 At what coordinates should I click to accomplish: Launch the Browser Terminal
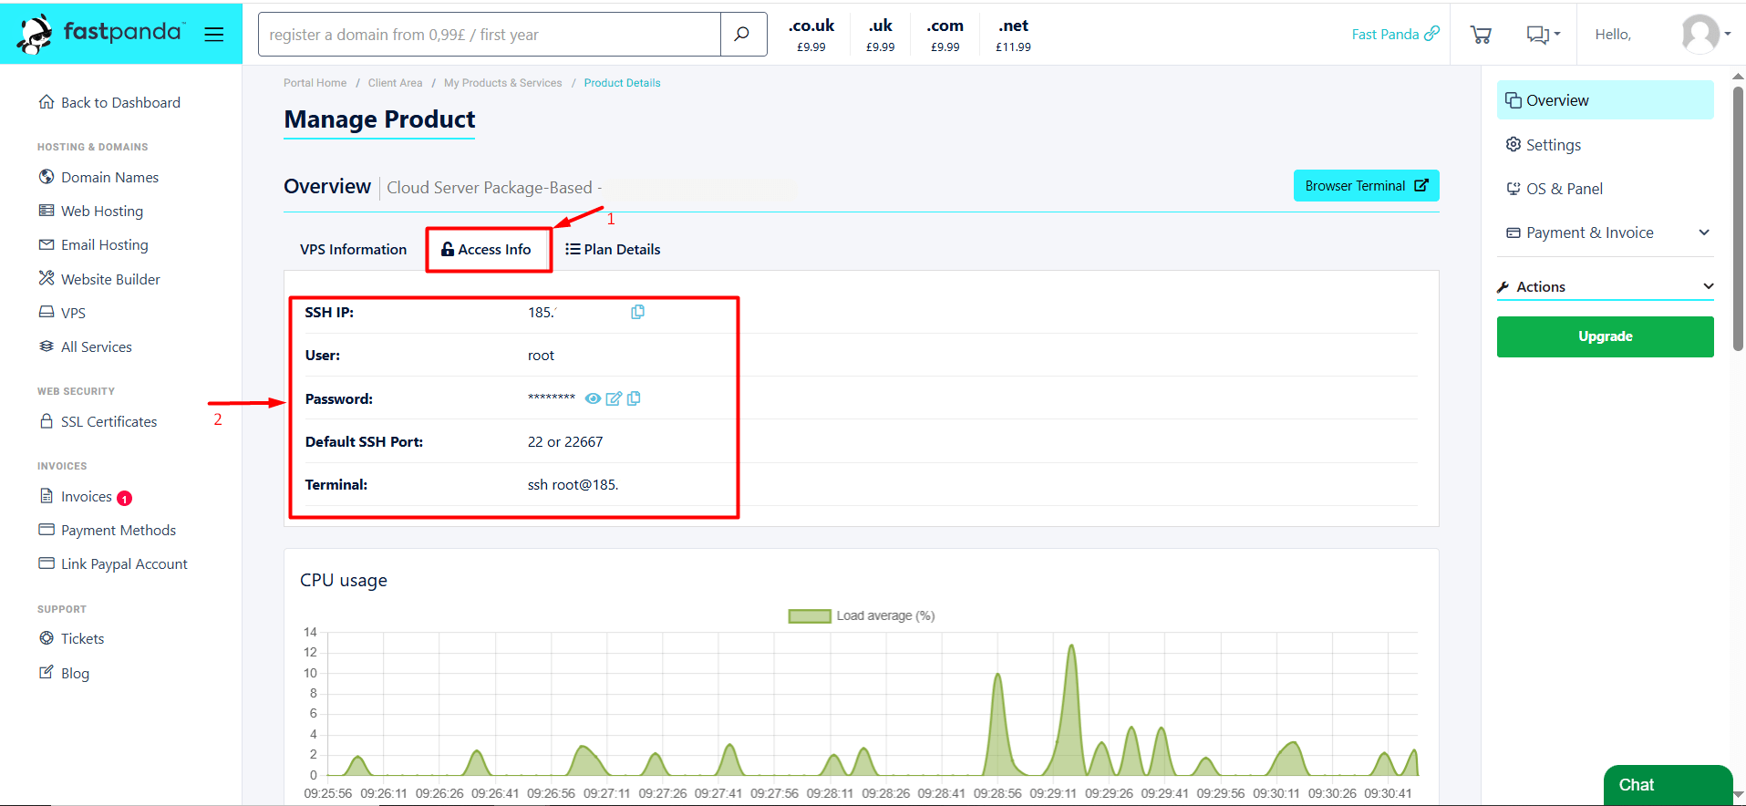click(x=1366, y=186)
